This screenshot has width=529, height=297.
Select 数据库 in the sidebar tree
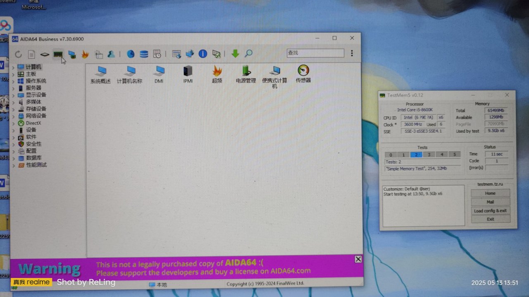coord(33,158)
